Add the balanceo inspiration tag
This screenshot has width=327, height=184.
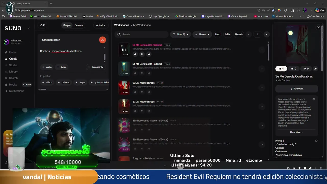pyautogui.click(x=64, y=82)
